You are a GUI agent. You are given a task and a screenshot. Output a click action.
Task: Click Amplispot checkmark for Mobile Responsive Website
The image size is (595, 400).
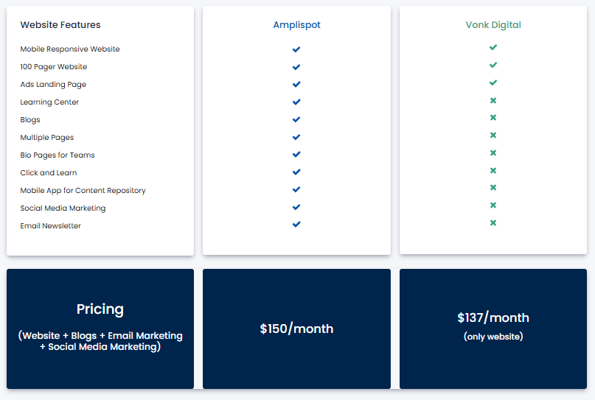(296, 49)
